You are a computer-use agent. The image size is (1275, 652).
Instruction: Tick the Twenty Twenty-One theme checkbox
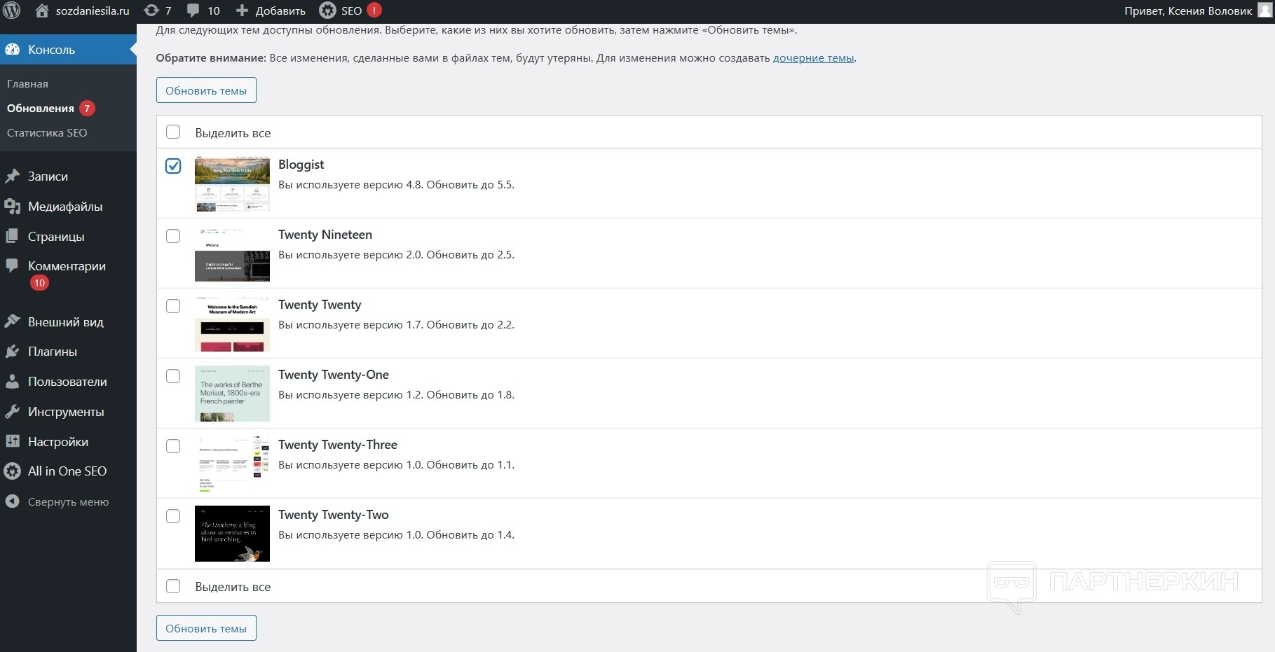click(x=173, y=376)
